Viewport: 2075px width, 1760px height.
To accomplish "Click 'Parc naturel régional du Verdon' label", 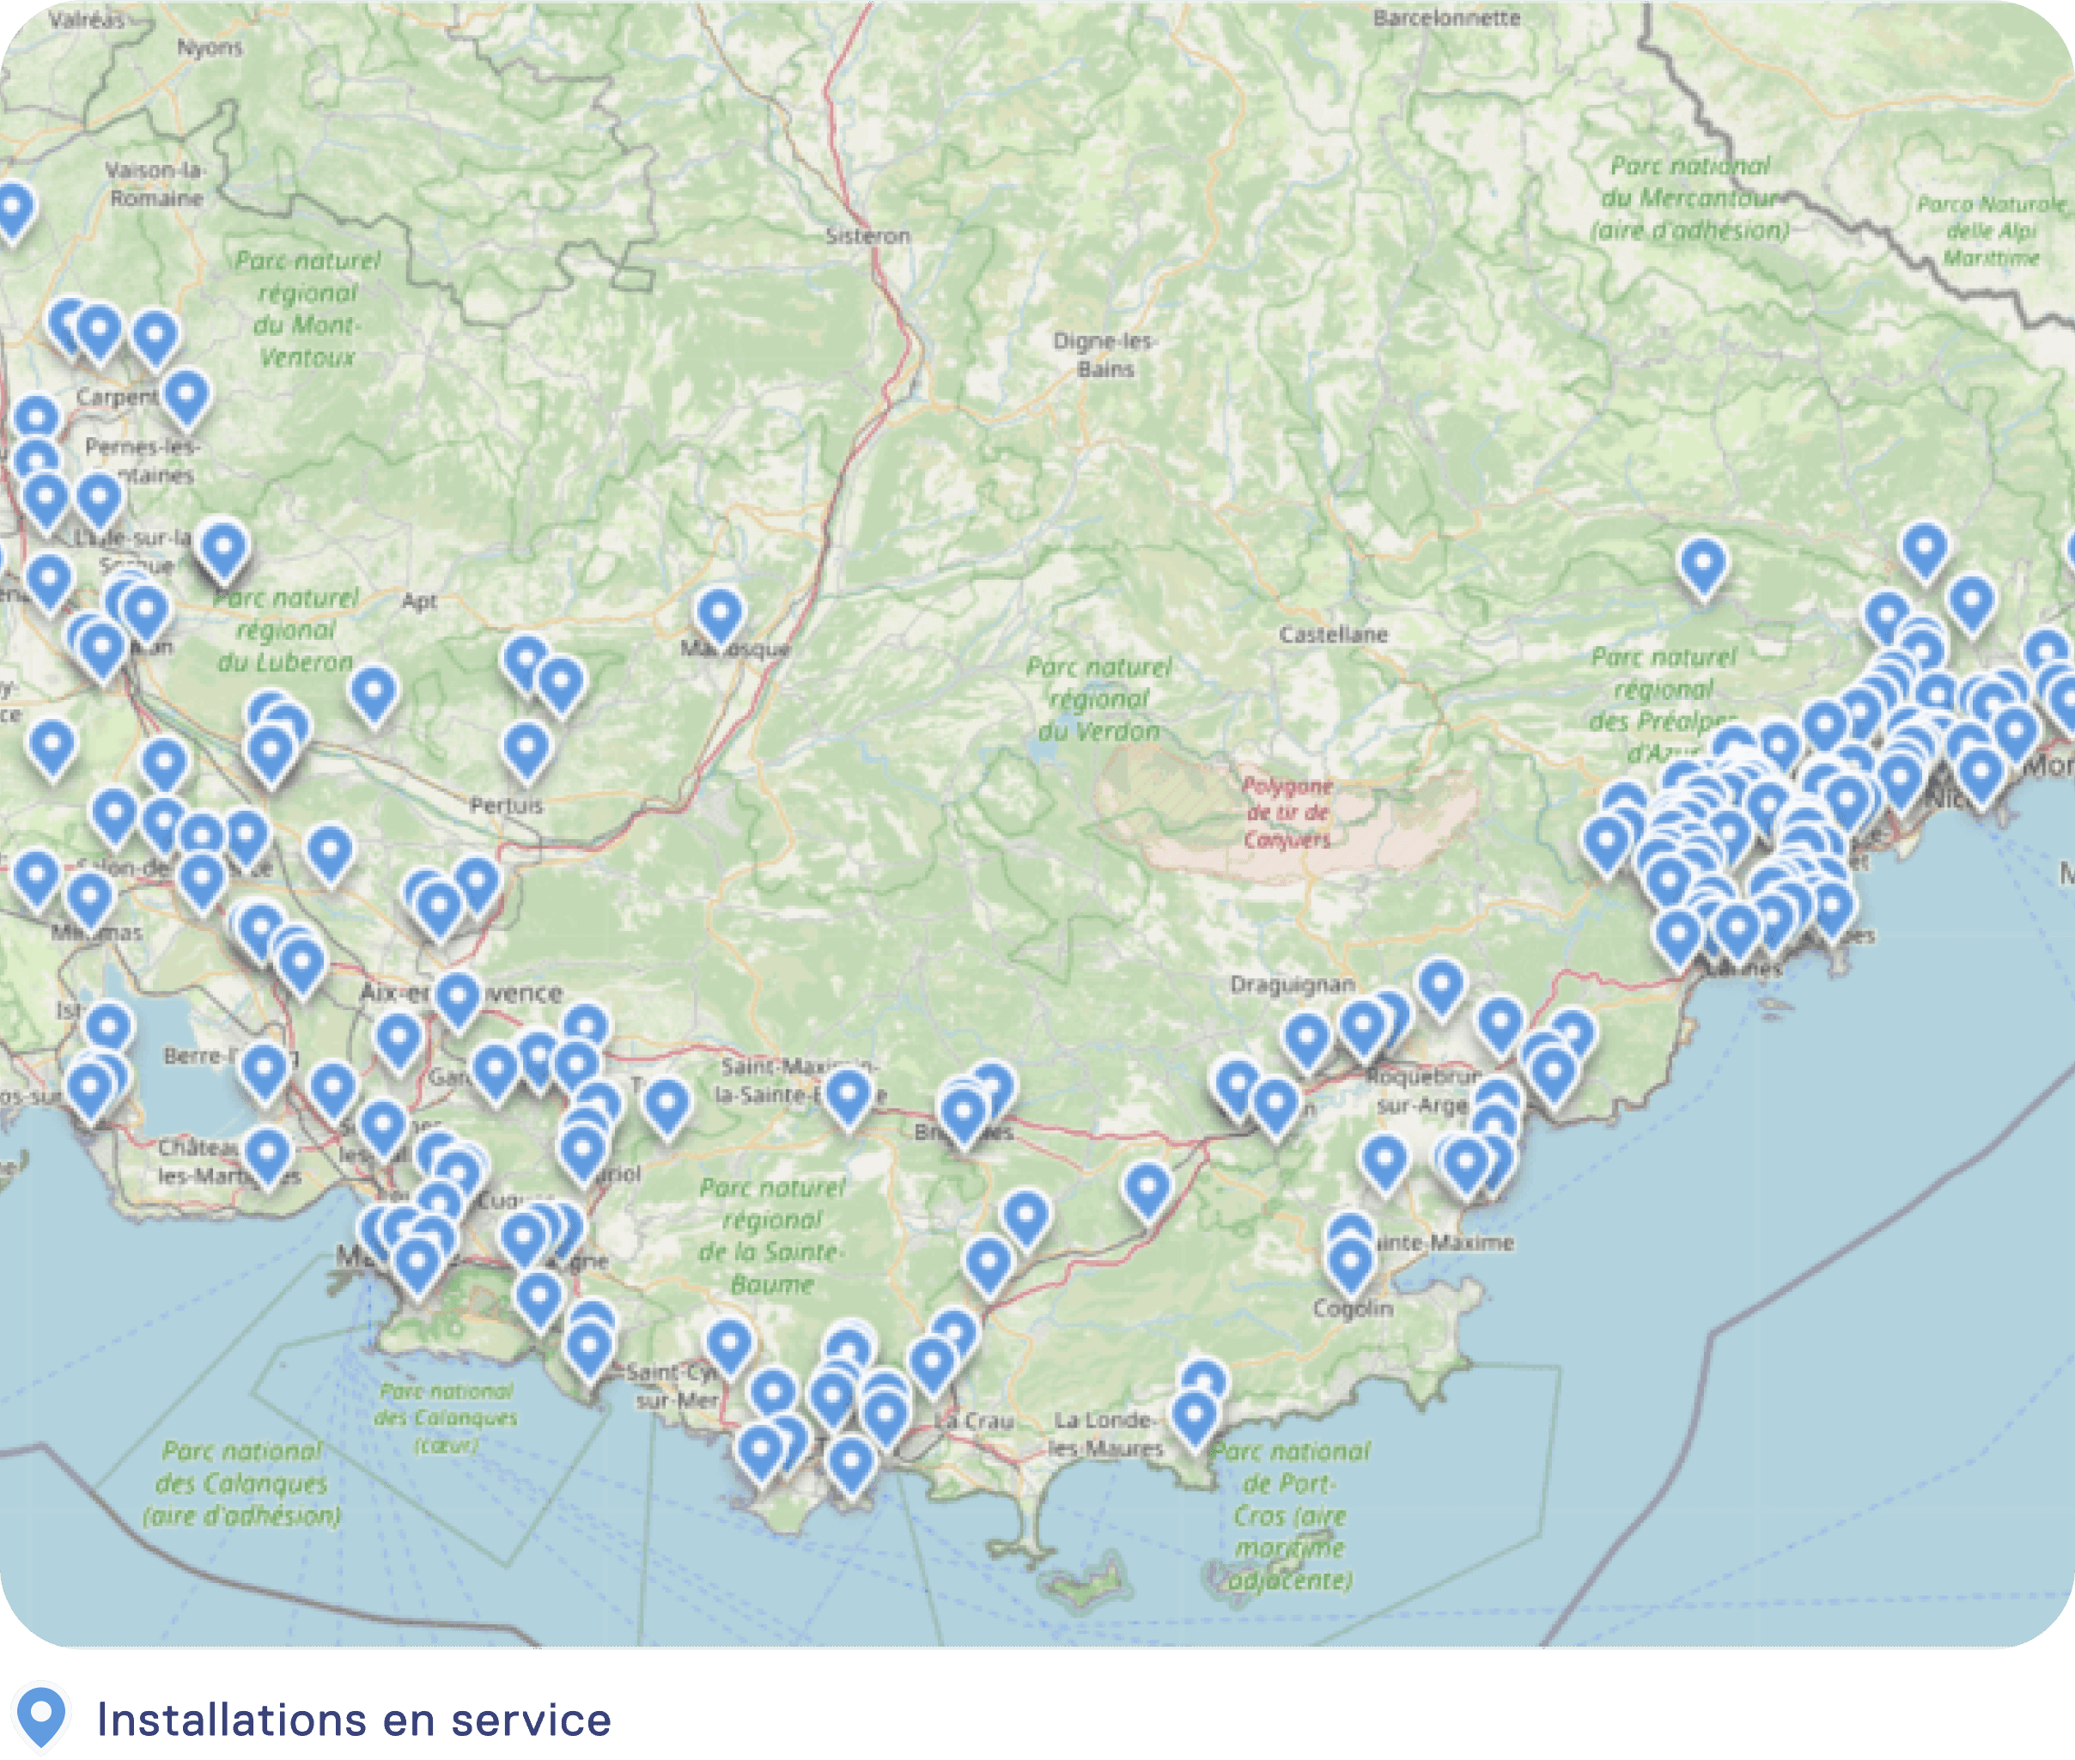I will point(1098,698).
